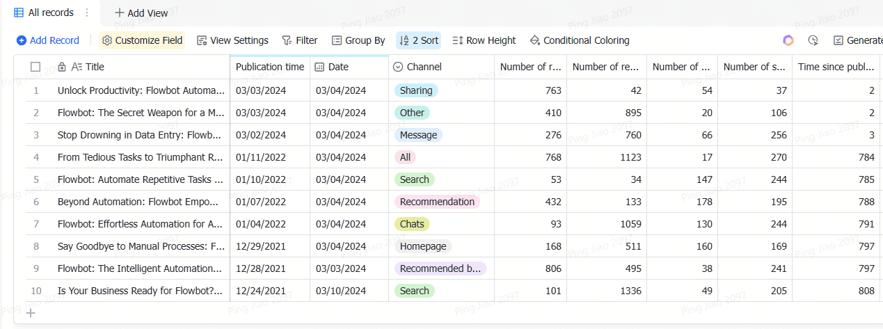
Task: Open Conditional Coloring
Action: coord(580,40)
